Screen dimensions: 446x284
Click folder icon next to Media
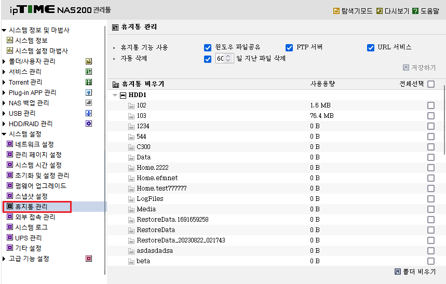point(131,210)
